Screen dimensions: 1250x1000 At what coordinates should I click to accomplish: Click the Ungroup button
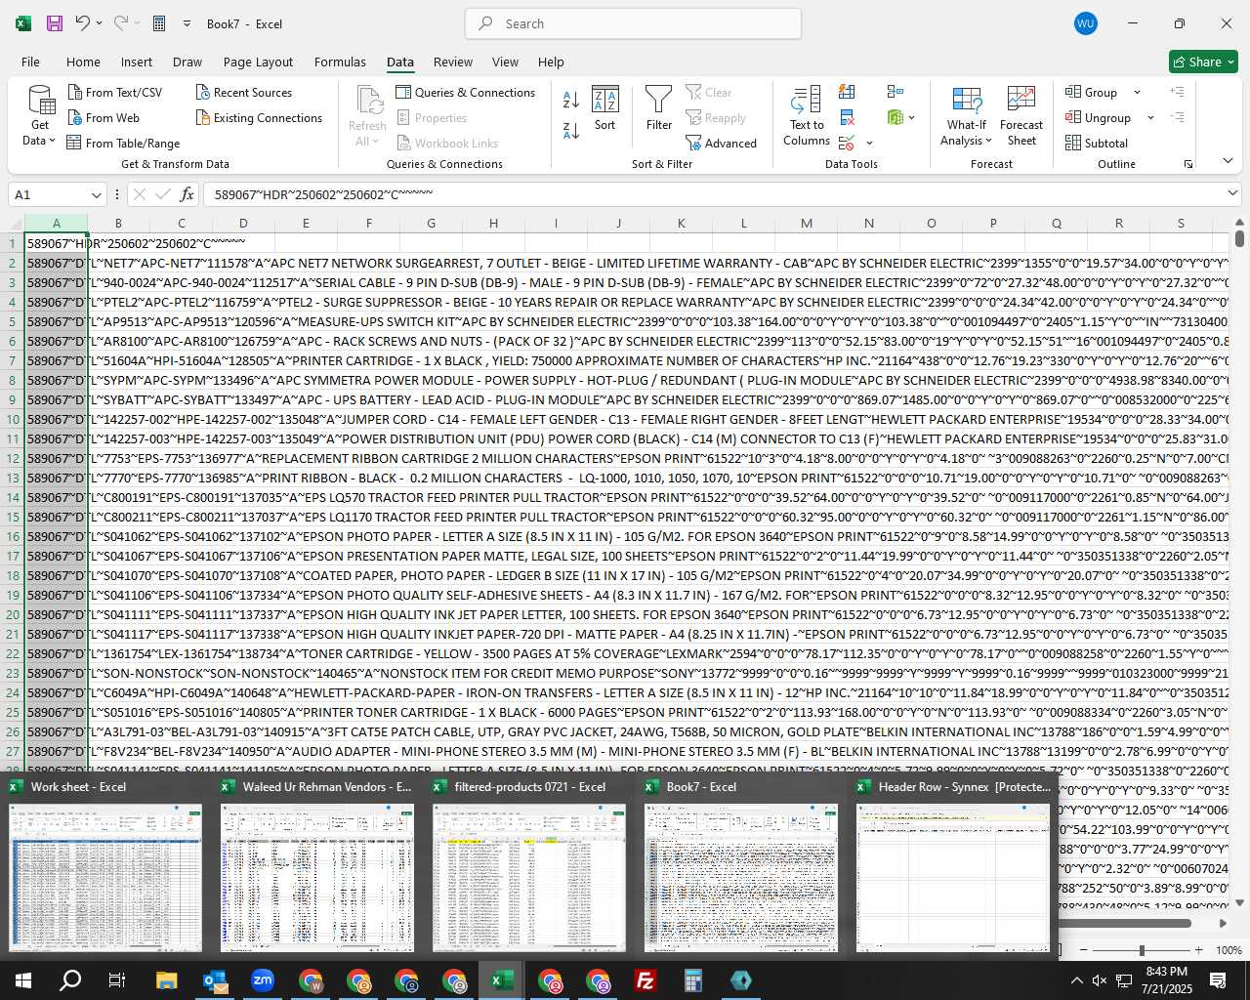point(1099,117)
